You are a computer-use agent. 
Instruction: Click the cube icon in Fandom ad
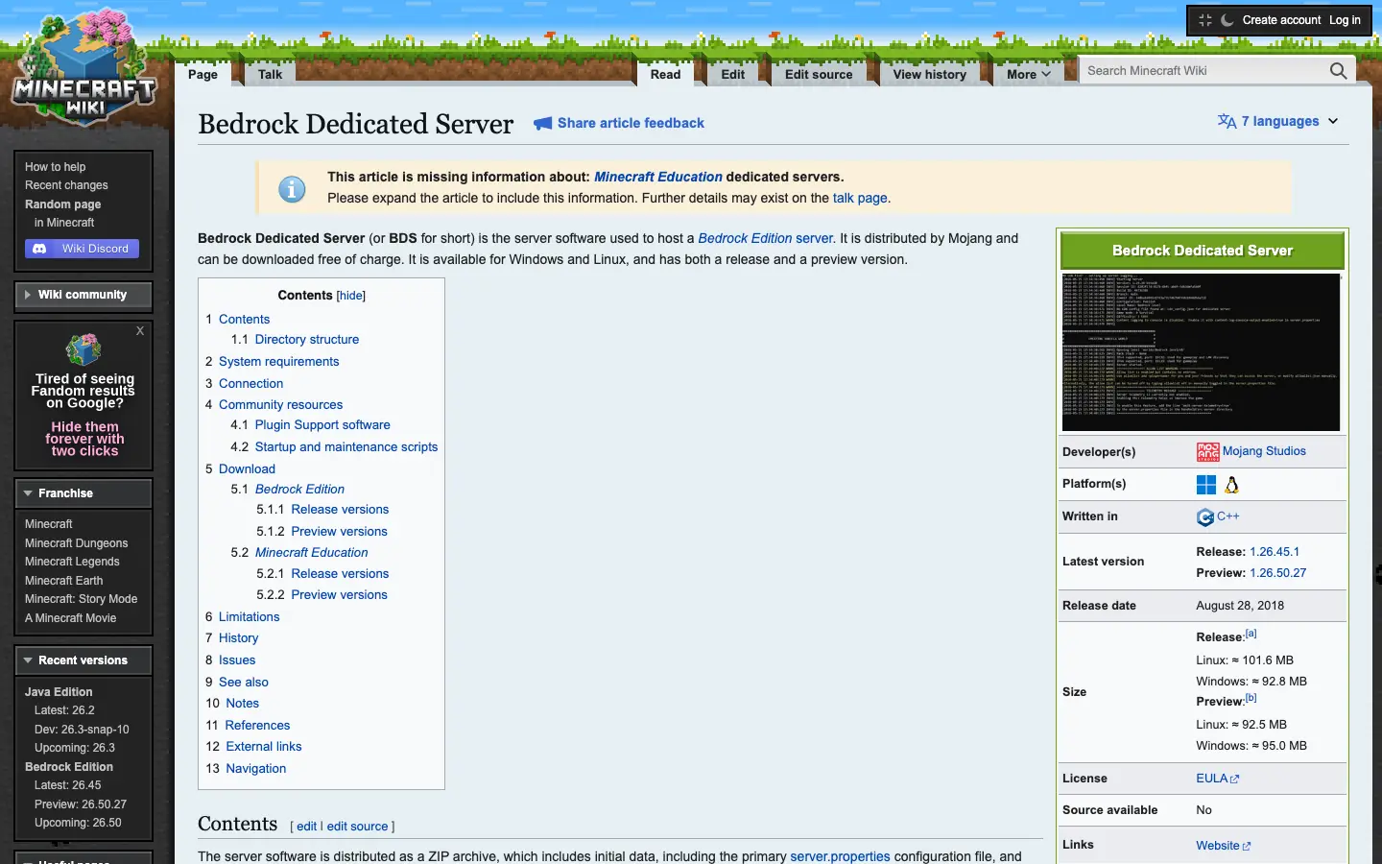tap(83, 349)
